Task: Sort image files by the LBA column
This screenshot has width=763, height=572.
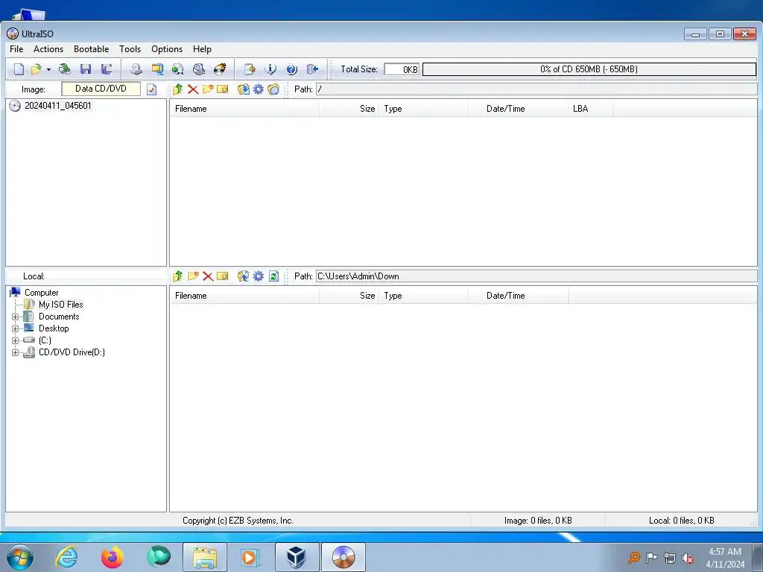Action: (x=590, y=109)
